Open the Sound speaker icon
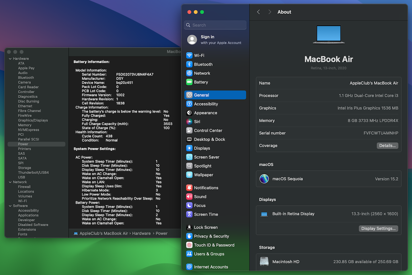Screen dimensions: 412x275 coord(189,197)
